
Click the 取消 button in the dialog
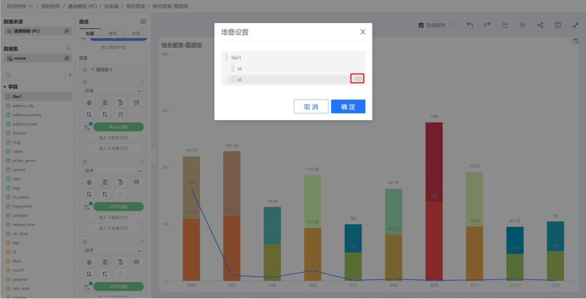311,106
